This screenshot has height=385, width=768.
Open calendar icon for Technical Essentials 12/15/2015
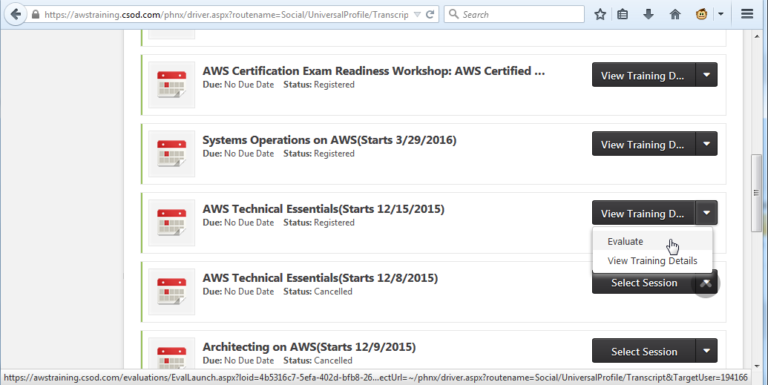(x=171, y=223)
